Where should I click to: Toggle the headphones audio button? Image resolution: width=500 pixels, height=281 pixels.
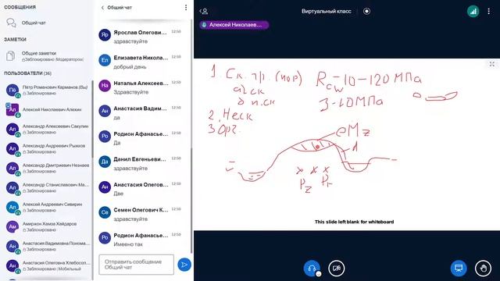(312, 268)
